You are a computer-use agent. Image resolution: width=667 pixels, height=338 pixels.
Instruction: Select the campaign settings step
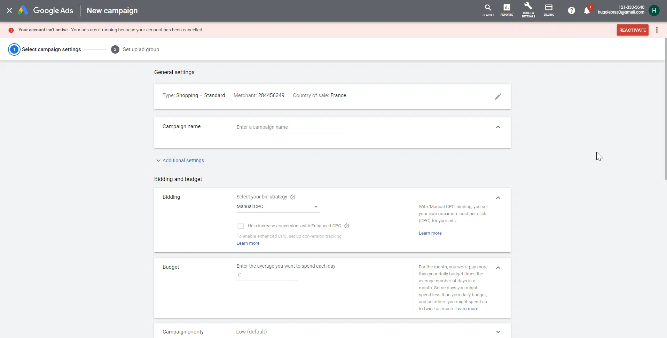(45, 49)
